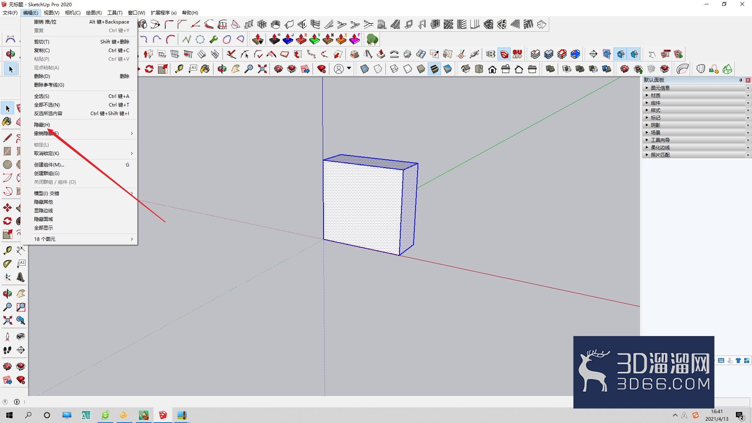
Task: Open the user profile dropdown arrow
Action: pos(349,69)
